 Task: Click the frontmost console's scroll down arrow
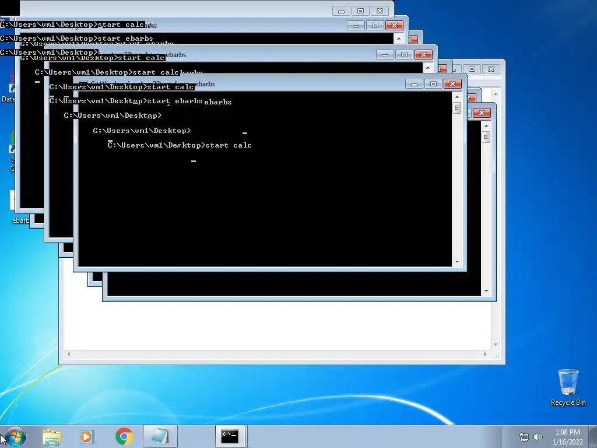coord(457,262)
